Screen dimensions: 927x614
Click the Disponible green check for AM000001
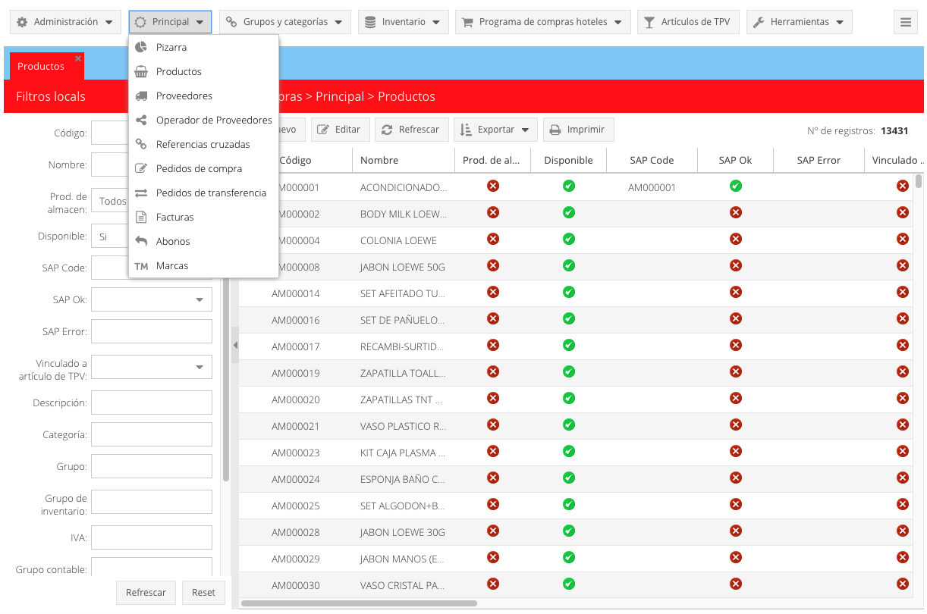(x=569, y=186)
